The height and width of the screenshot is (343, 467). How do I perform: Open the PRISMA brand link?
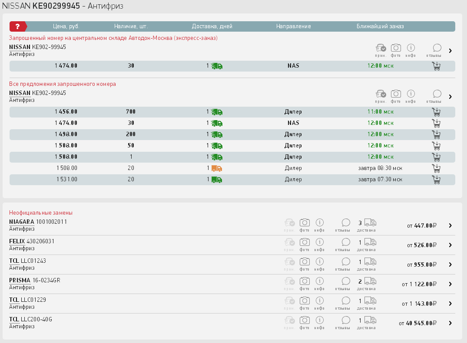pyautogui.click(x=20, y=281)
